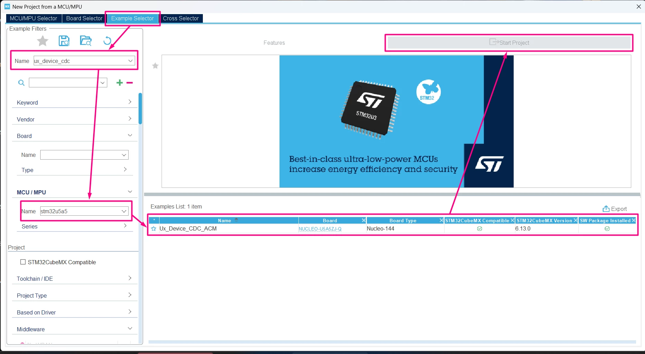Reset all example filters
The width and height of the screenshot is (645, 354).
107,41
